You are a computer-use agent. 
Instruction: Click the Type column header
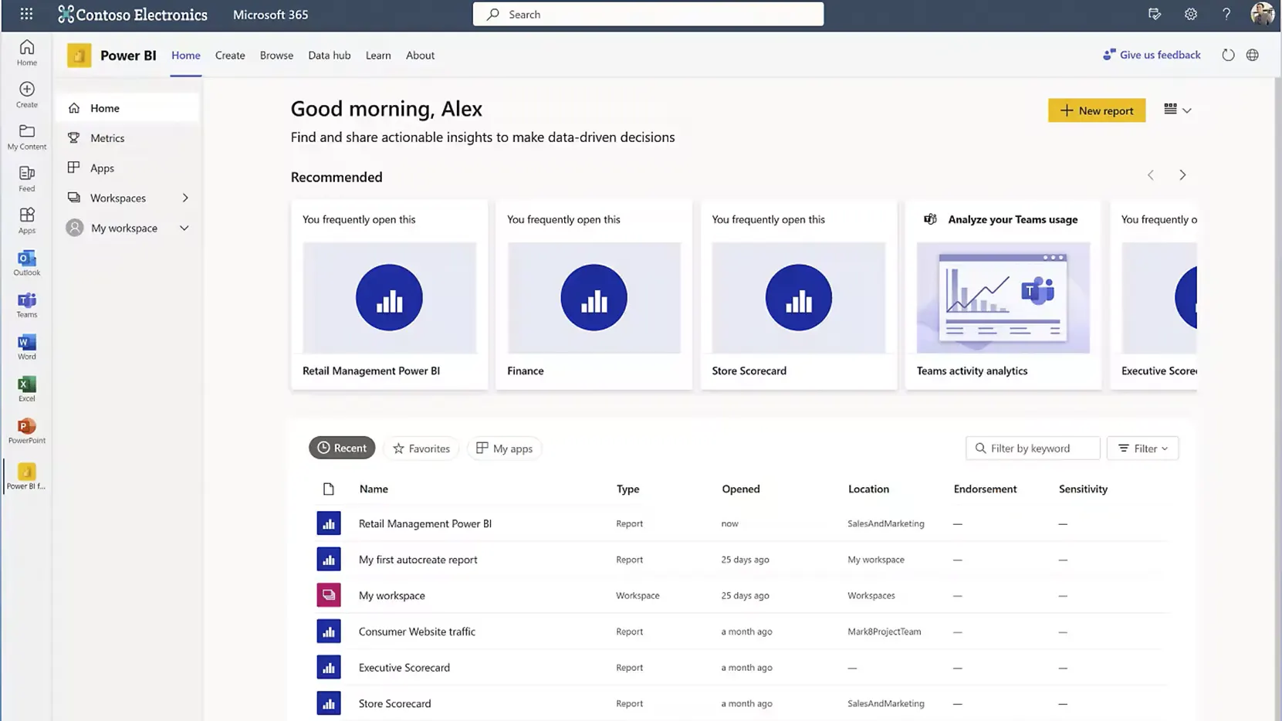pyautogui.click(x=627, y=489)
